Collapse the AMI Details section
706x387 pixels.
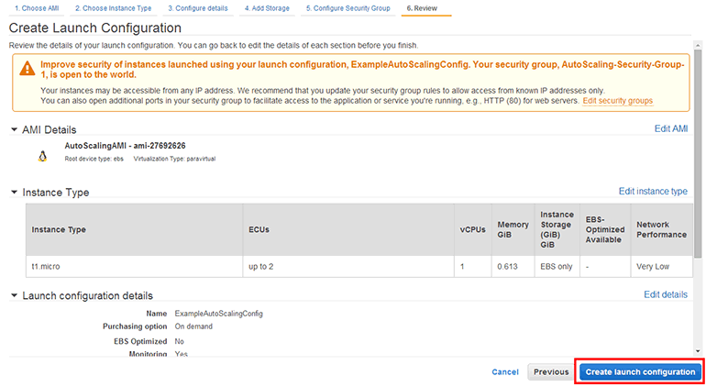click(14, 129)
